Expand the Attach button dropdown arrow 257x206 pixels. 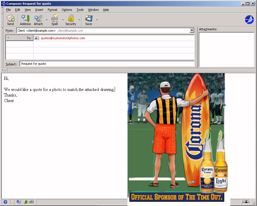[x=47, y=20]
